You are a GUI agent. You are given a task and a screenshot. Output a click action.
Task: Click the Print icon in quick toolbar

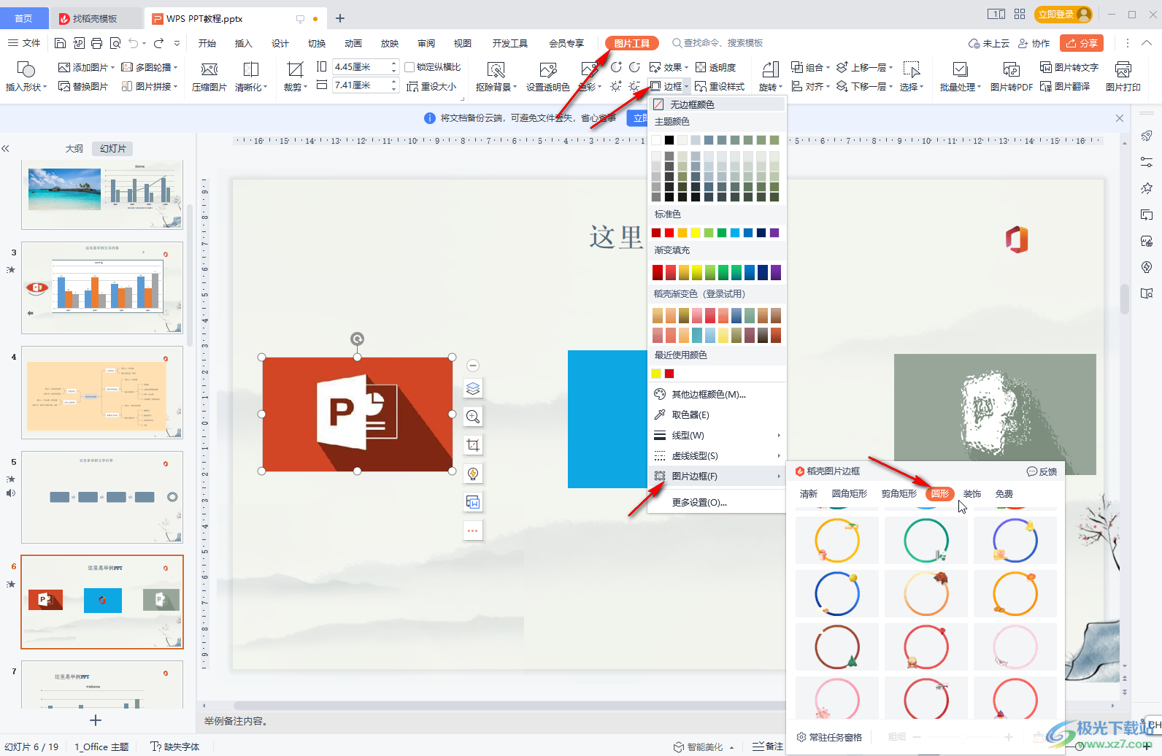point(97,43)
